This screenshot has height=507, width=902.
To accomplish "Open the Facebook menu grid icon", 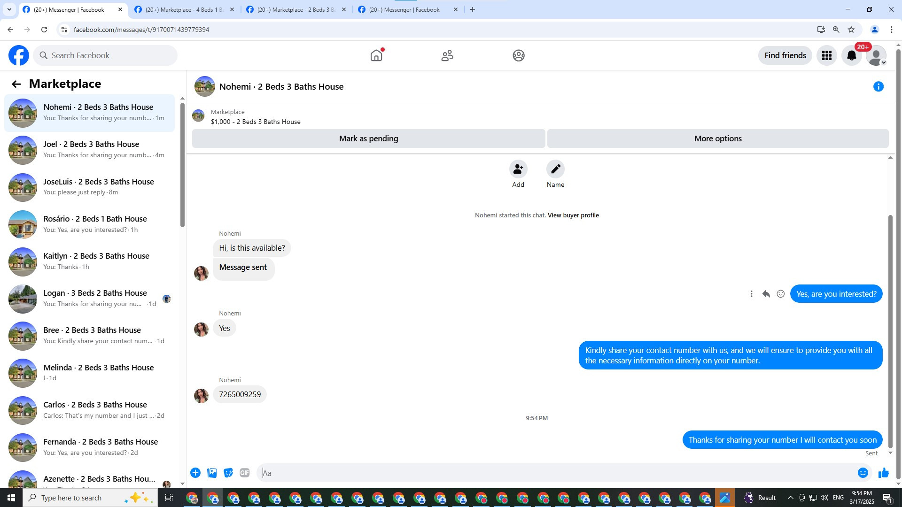I will point(827,55).
